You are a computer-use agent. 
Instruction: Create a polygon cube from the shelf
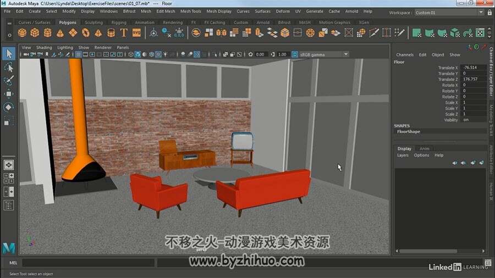35,33
